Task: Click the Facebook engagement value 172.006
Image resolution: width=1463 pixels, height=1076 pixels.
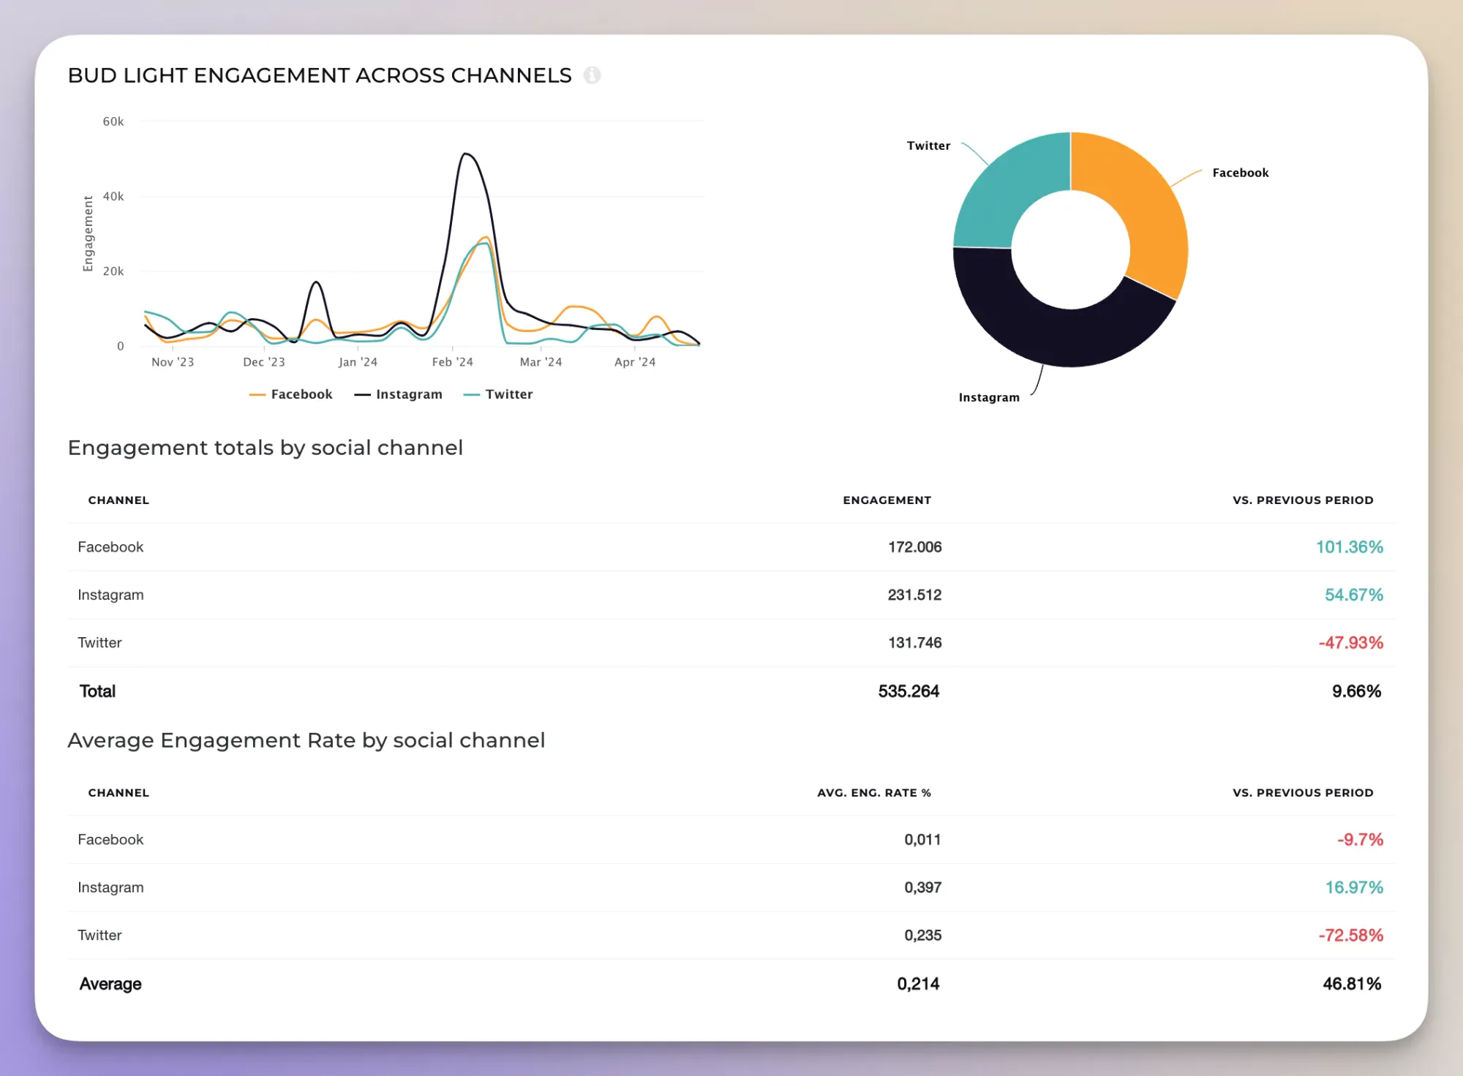Action: [914, 547]
